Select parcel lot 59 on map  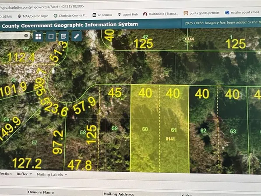pos(115,128)
